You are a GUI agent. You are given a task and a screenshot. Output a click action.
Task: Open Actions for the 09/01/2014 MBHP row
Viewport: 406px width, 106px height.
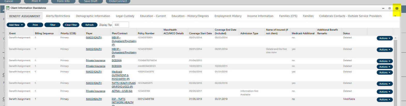point(385,50)
